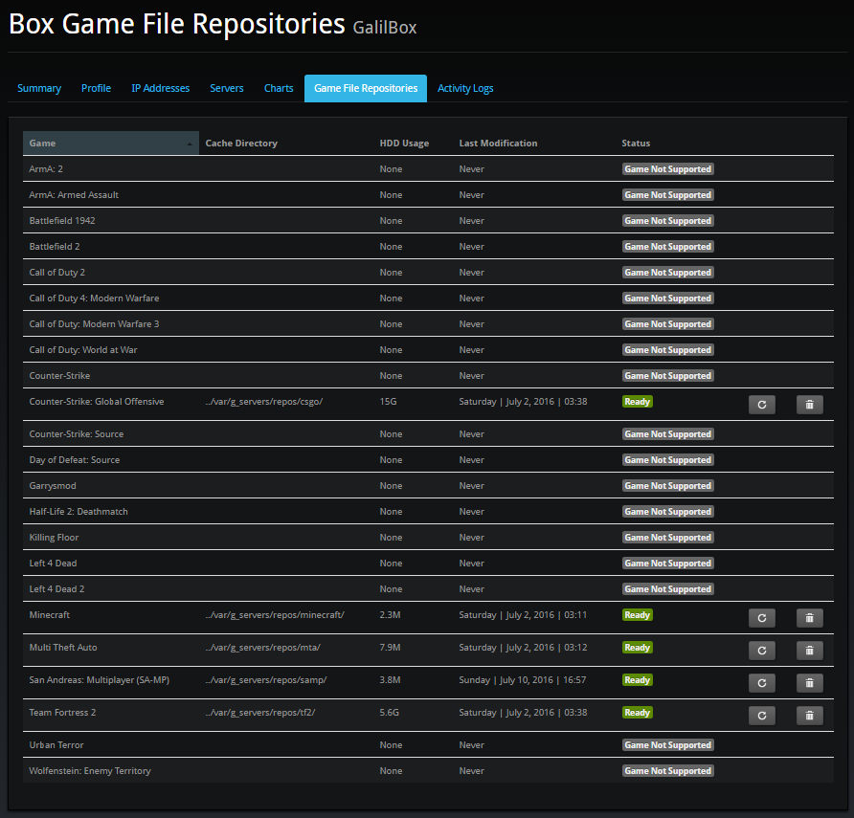854x818 pixels.
Task: Refresh the Counter-Strike: Global Offensive repository
Action: [762, 405]
